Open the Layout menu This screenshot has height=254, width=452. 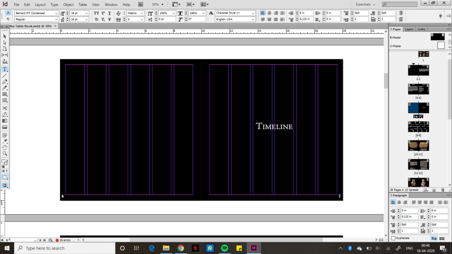click(40, 4)
